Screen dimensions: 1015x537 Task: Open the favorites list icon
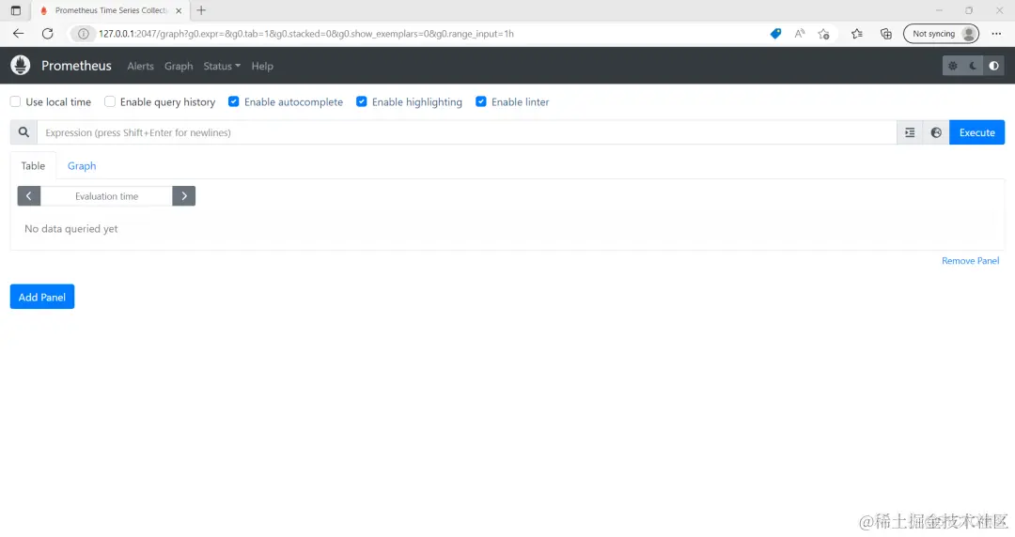[857, 34]
